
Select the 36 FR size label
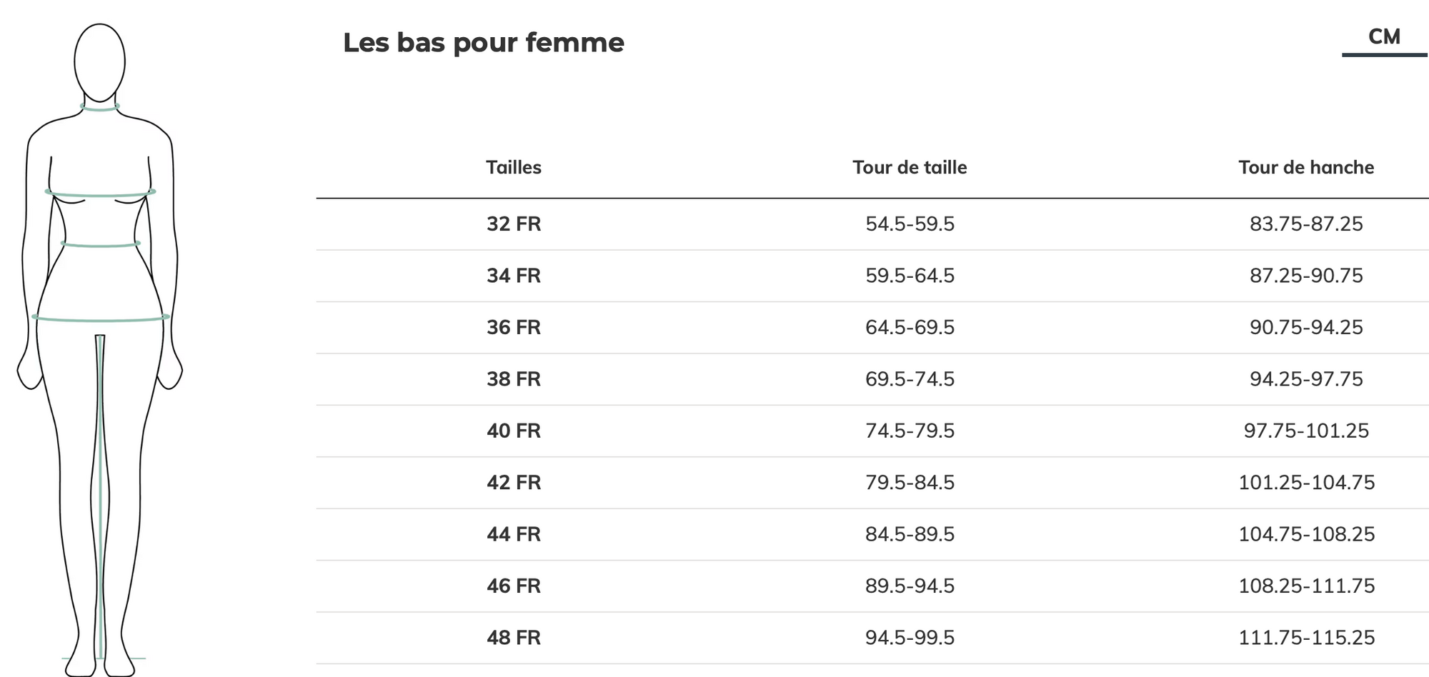(514, 327)
